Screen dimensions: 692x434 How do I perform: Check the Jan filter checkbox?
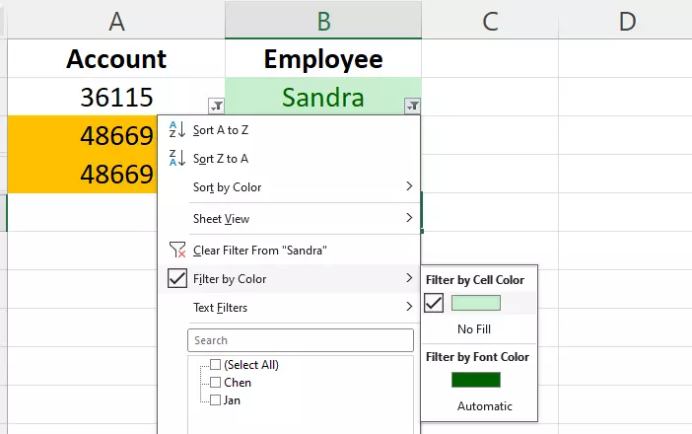point(216,400)
